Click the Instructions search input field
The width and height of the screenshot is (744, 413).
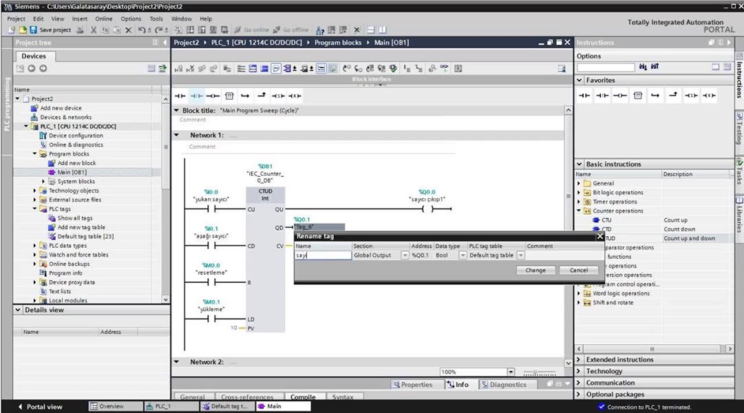click(x=606, y=67)
